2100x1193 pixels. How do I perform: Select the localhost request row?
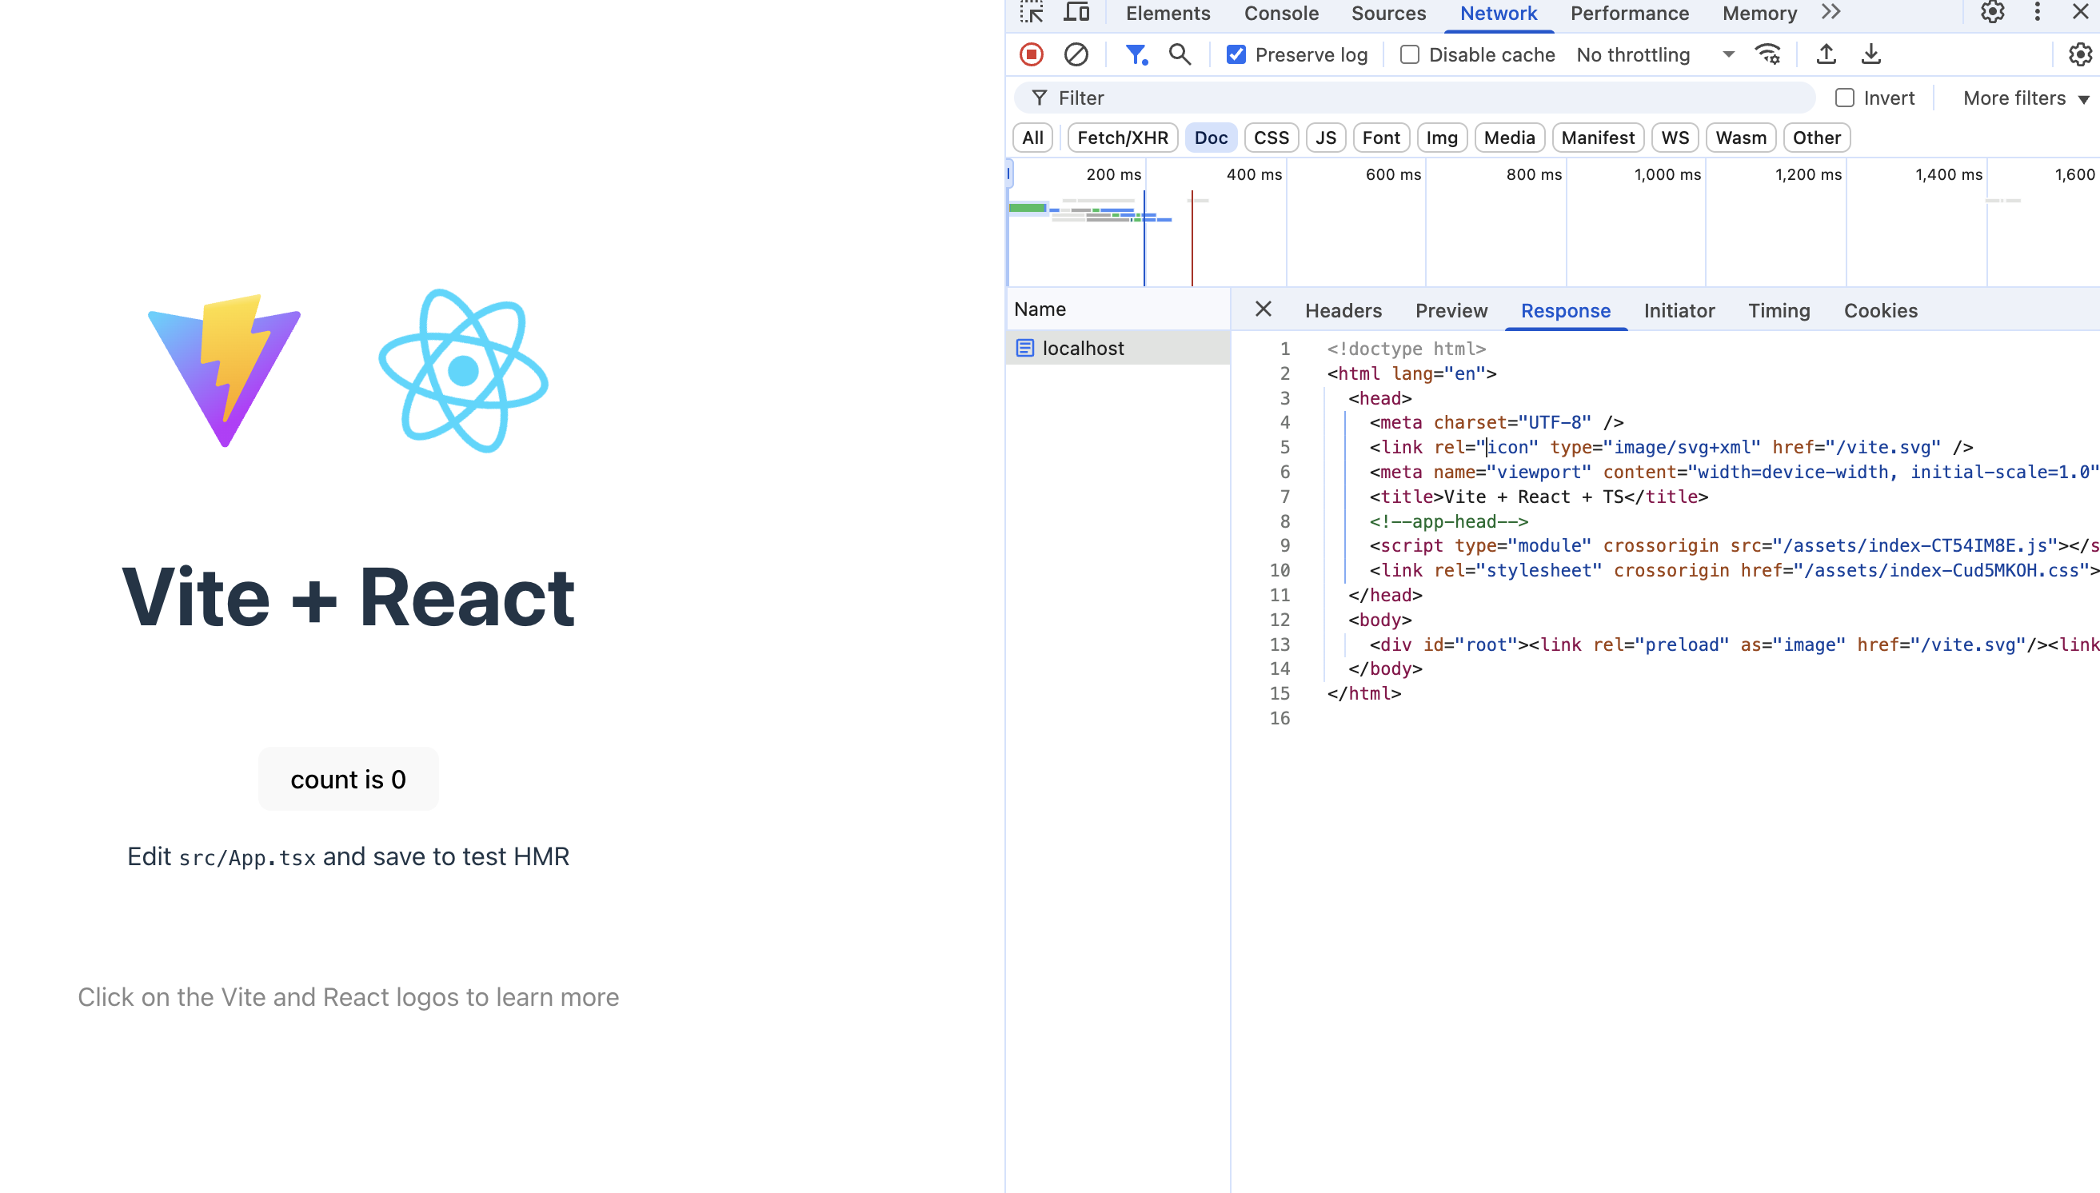[1118, 347]
